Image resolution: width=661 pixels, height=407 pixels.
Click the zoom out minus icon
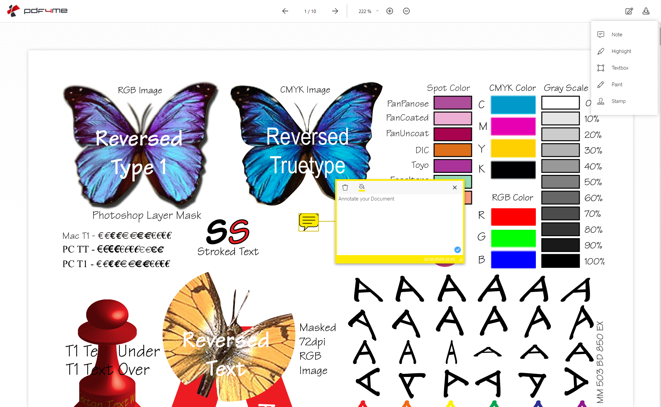[x=406, y=11]
